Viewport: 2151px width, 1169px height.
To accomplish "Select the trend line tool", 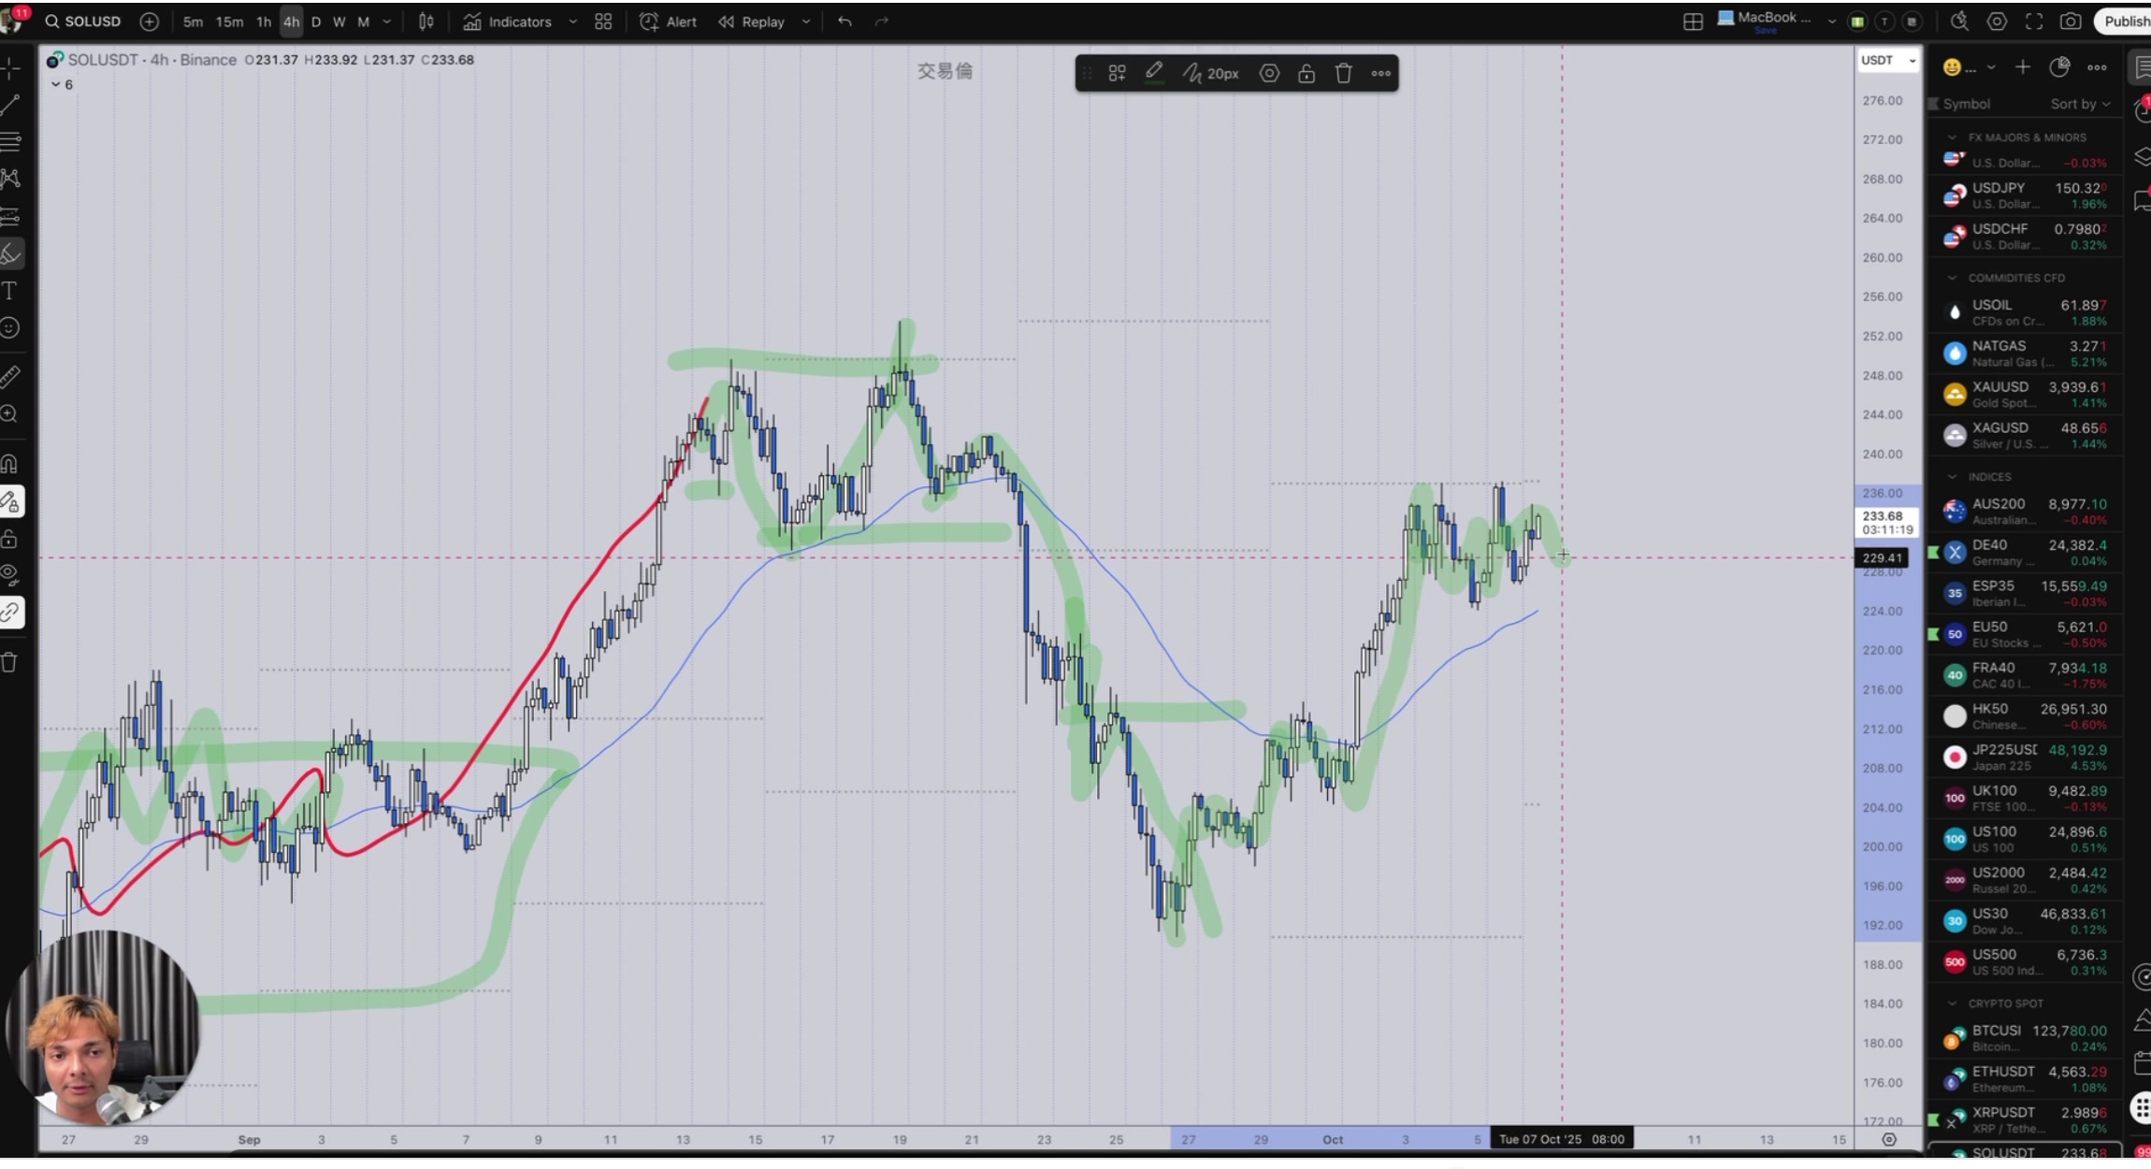I will coord(9,105).
